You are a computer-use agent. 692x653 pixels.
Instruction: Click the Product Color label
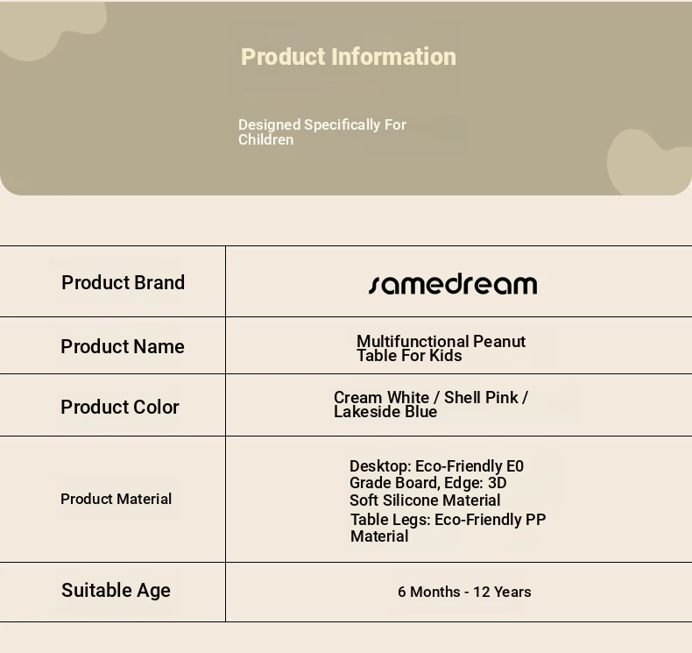click(120, 407)
